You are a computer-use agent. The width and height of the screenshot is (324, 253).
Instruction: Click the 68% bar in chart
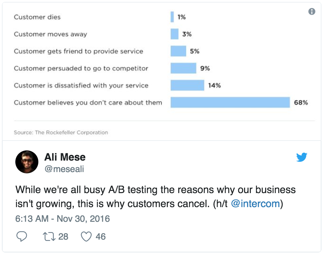pos(230,103)
